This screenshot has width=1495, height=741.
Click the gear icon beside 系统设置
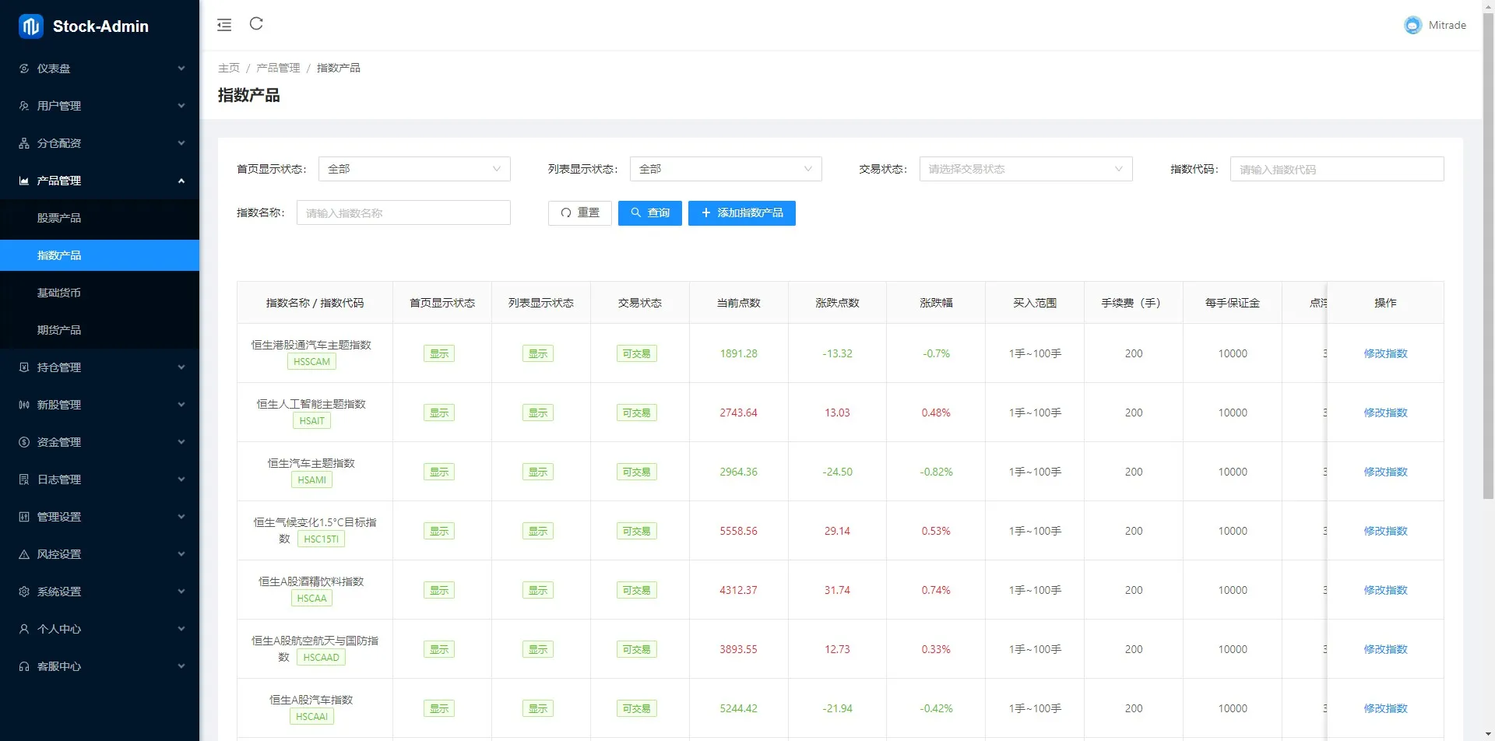tap(24, 592)
